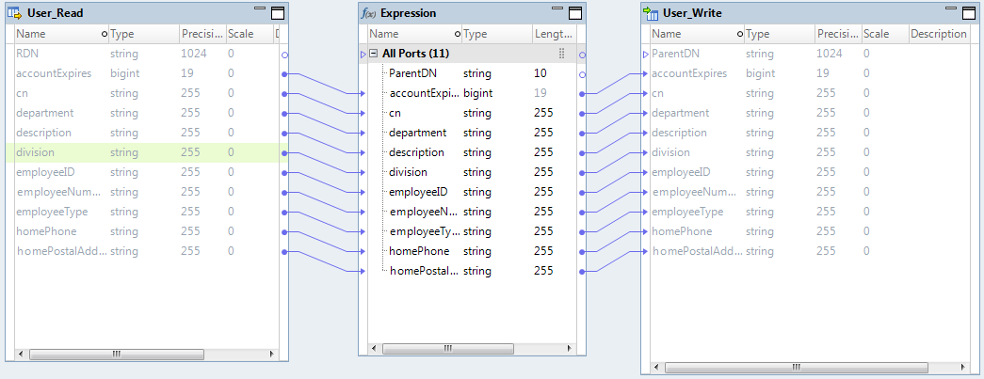Screen dimensions: 984x379
Task: Click the Type column header in Expression
Action: pos(494,33)
